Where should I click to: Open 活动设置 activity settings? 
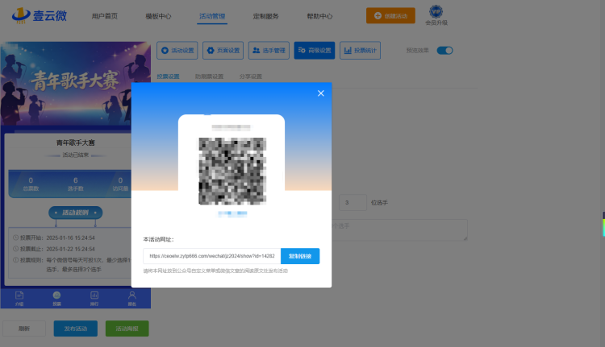177,51
